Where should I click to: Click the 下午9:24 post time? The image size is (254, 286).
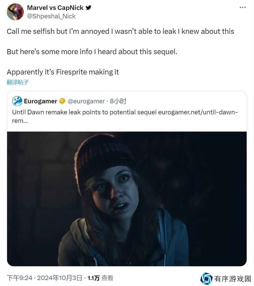point(19,278)
